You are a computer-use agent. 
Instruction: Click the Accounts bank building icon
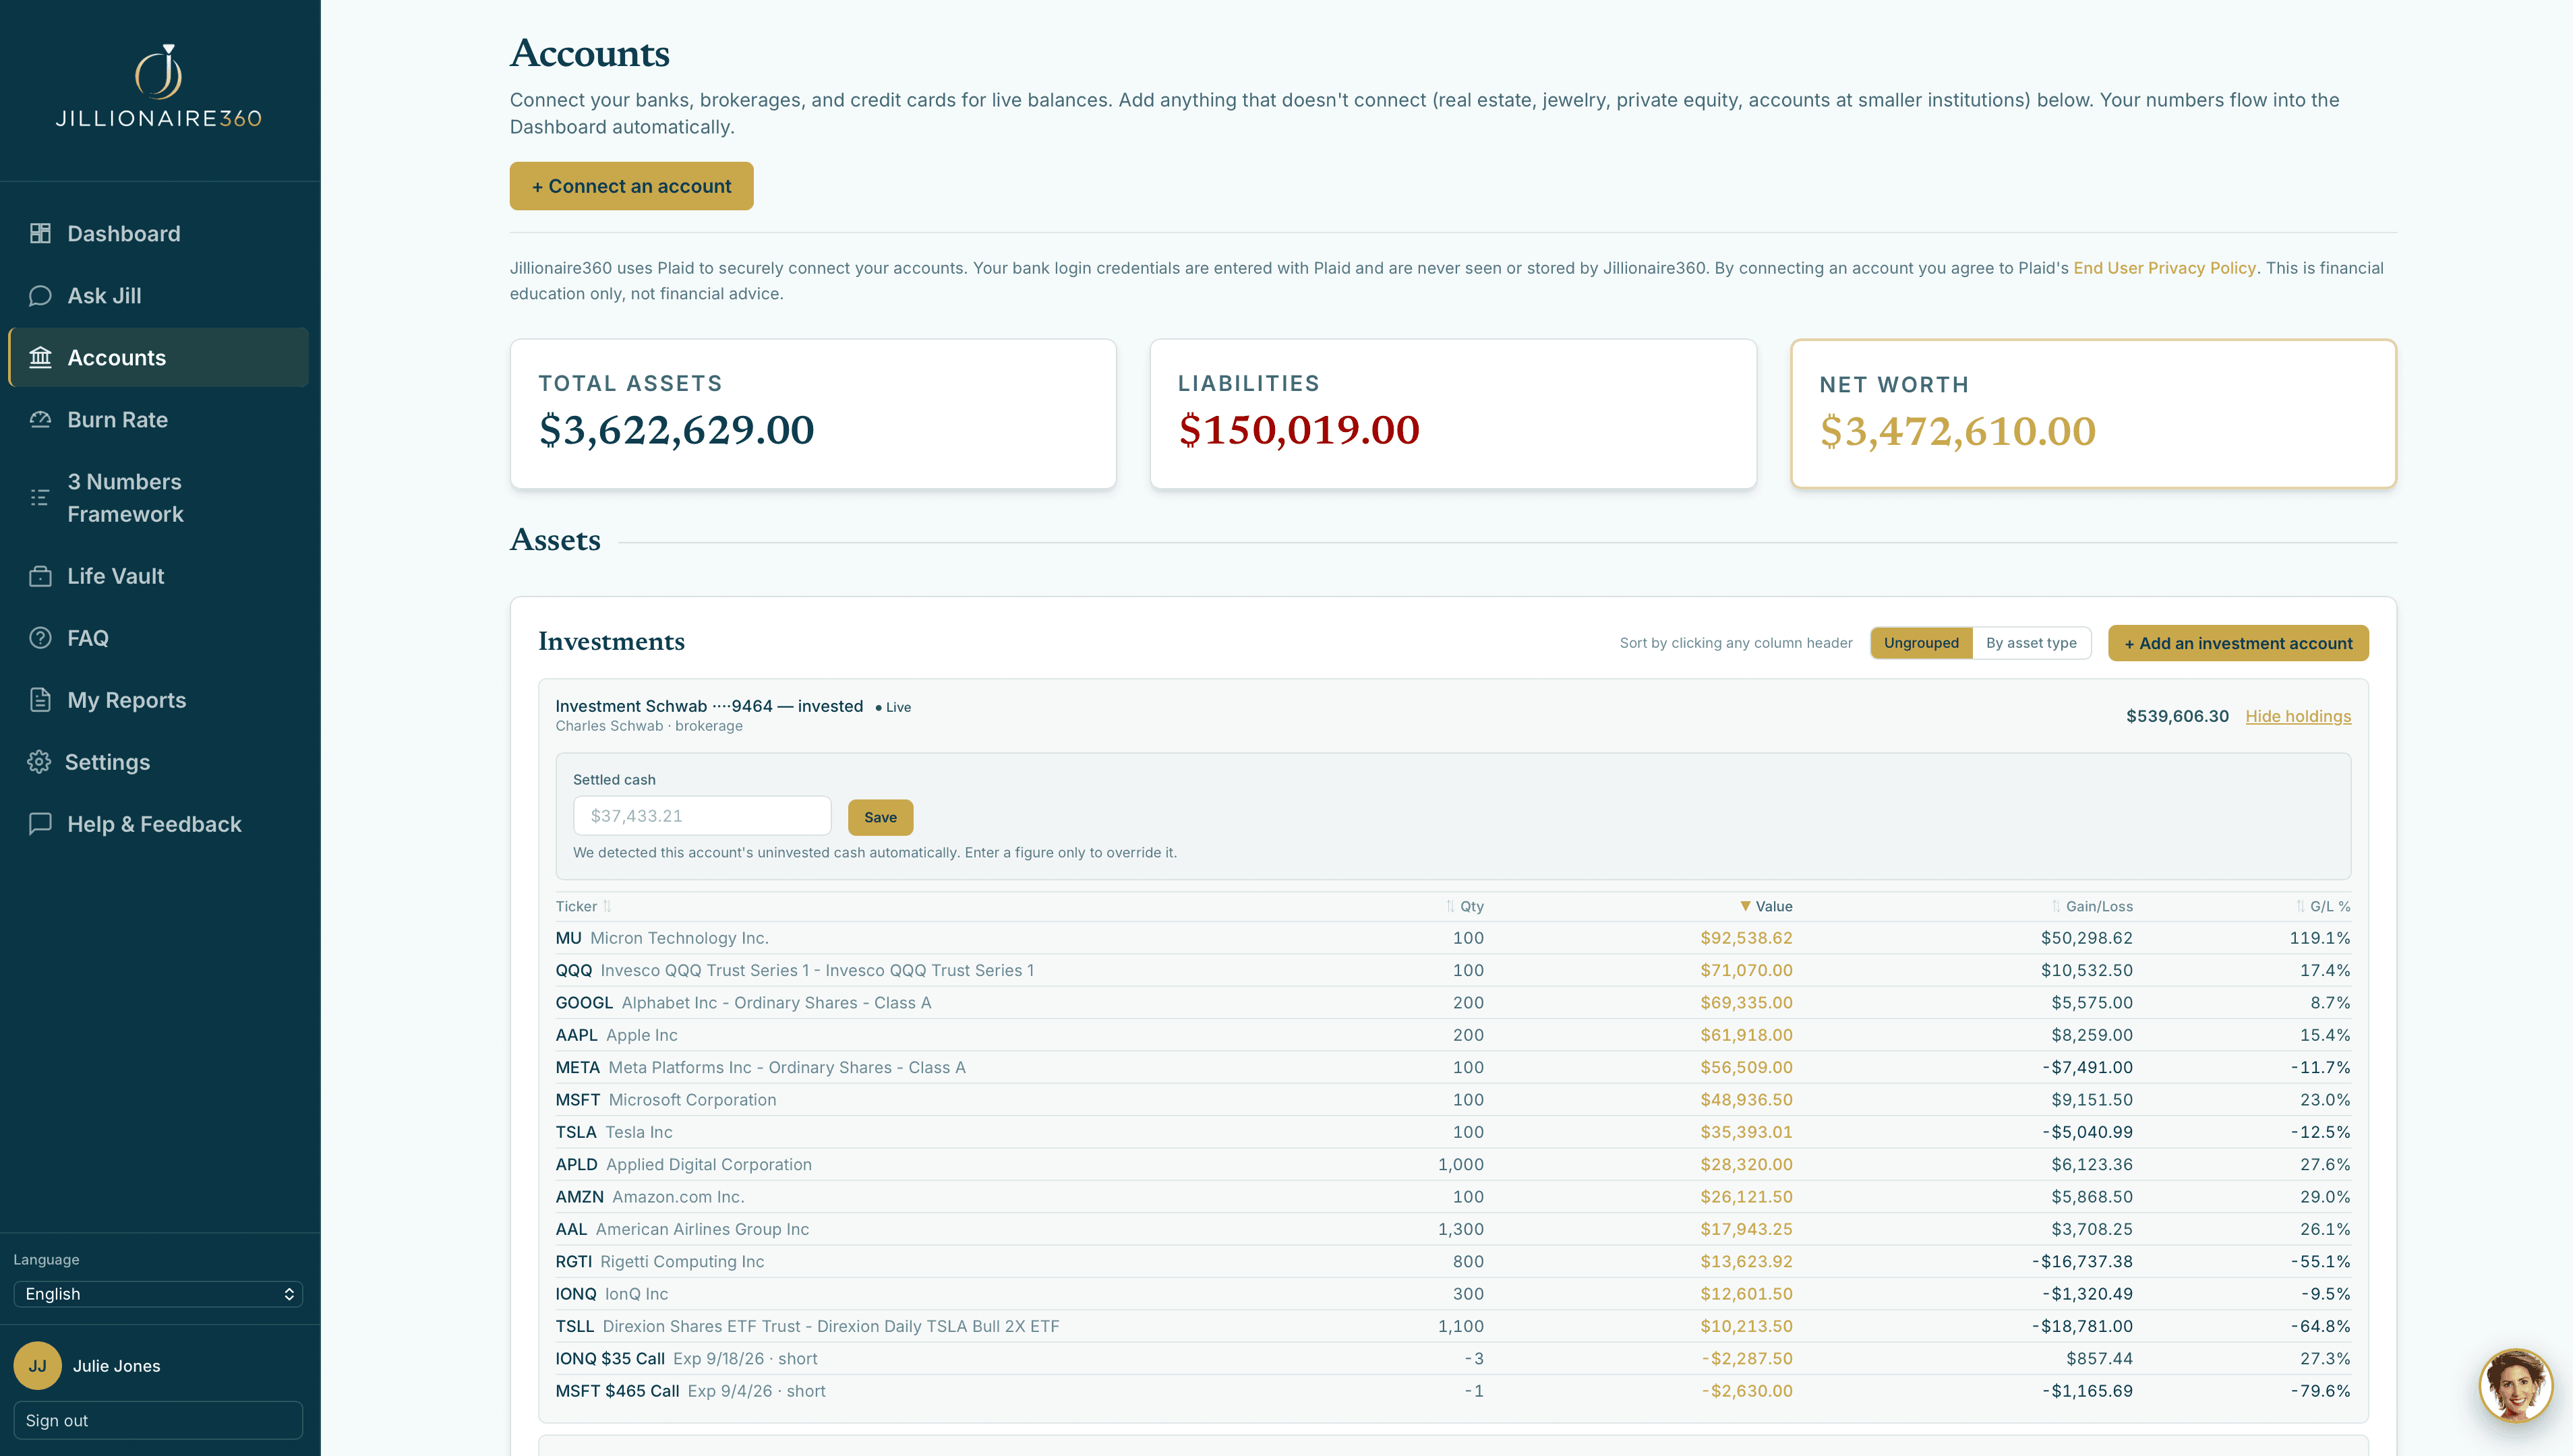tap(40, 357)
